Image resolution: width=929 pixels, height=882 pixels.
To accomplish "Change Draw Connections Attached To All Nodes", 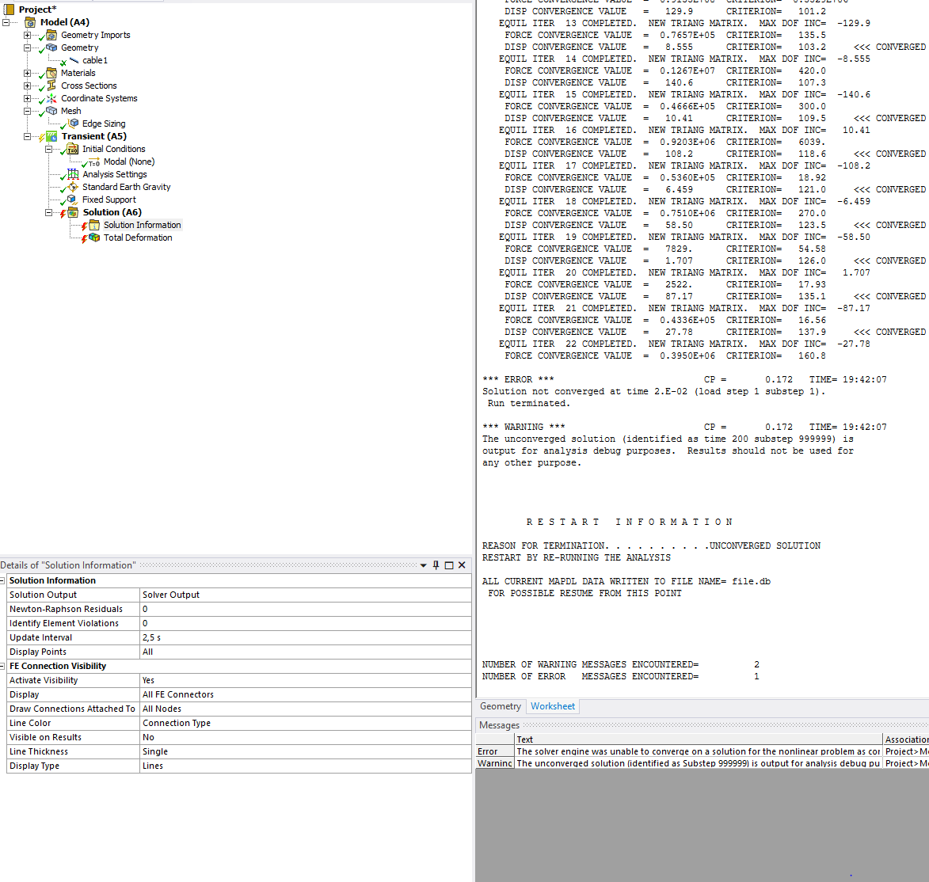I will [305, 709].
